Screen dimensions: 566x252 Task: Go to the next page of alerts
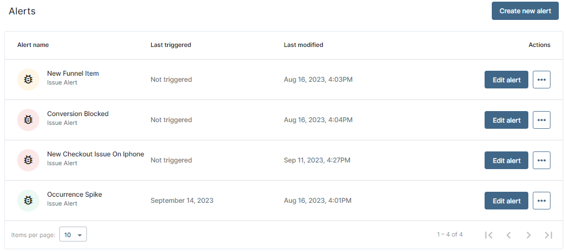(528, 235)
